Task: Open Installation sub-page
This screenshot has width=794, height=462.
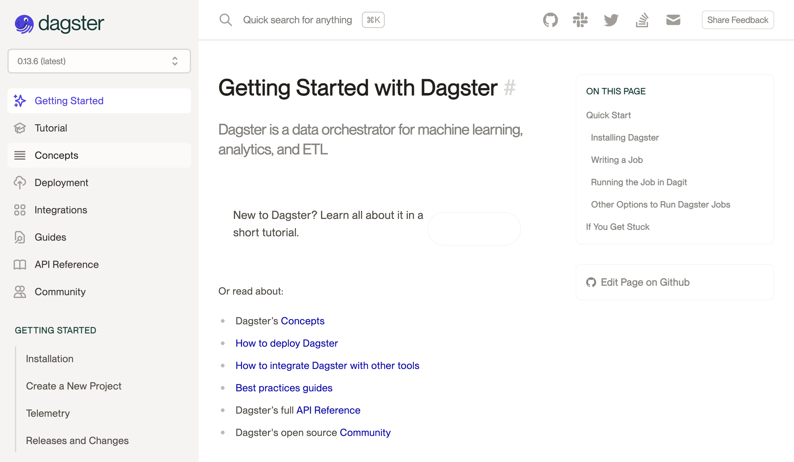Action: pyautogui.click(x=49, y=359)
